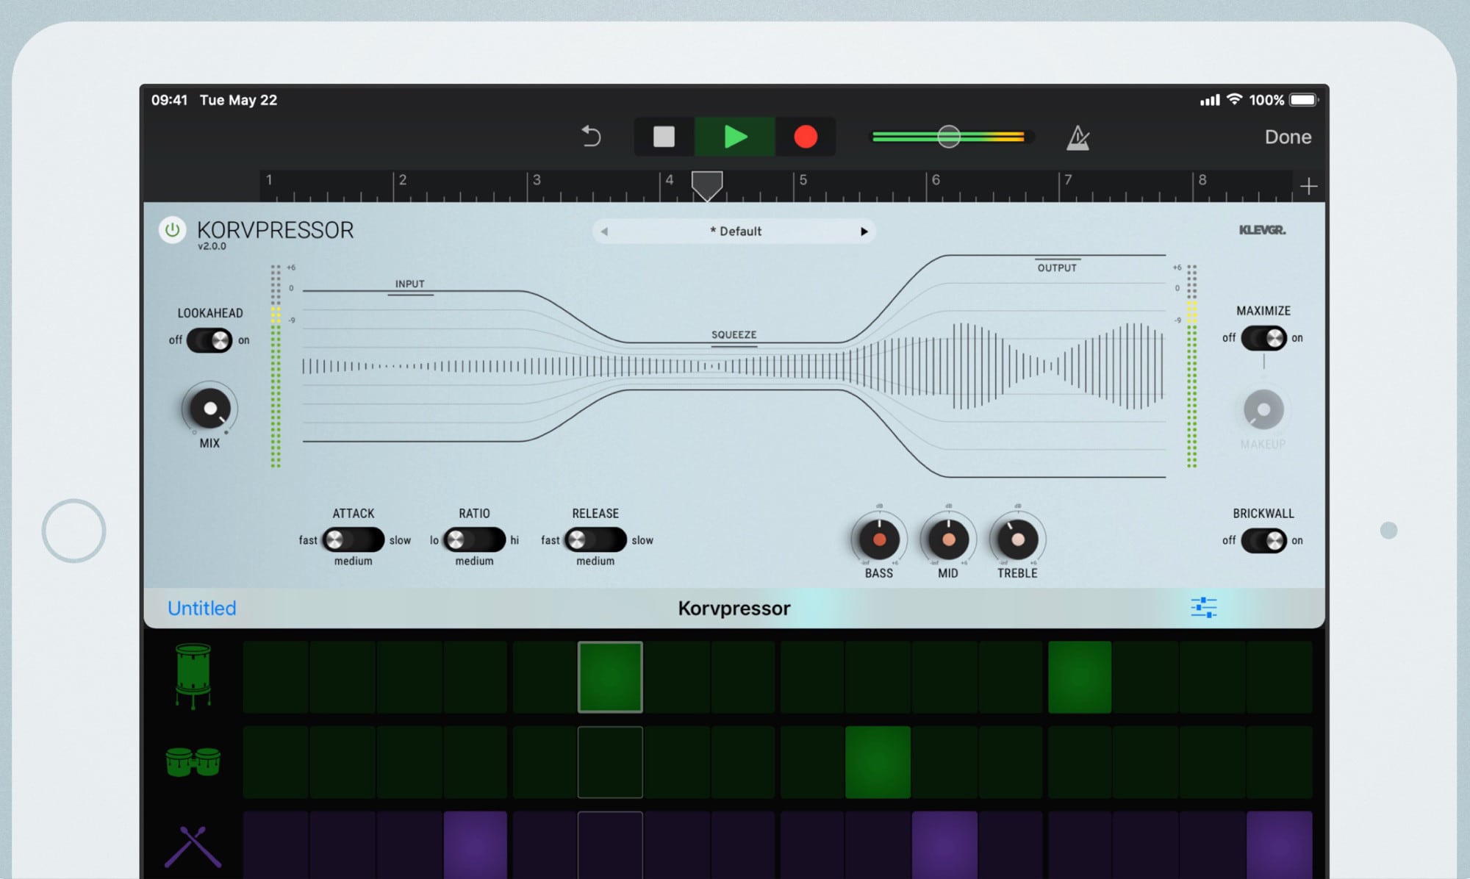Click the KLEVGR logo

pyautogui.click(x=1261, y=229)
